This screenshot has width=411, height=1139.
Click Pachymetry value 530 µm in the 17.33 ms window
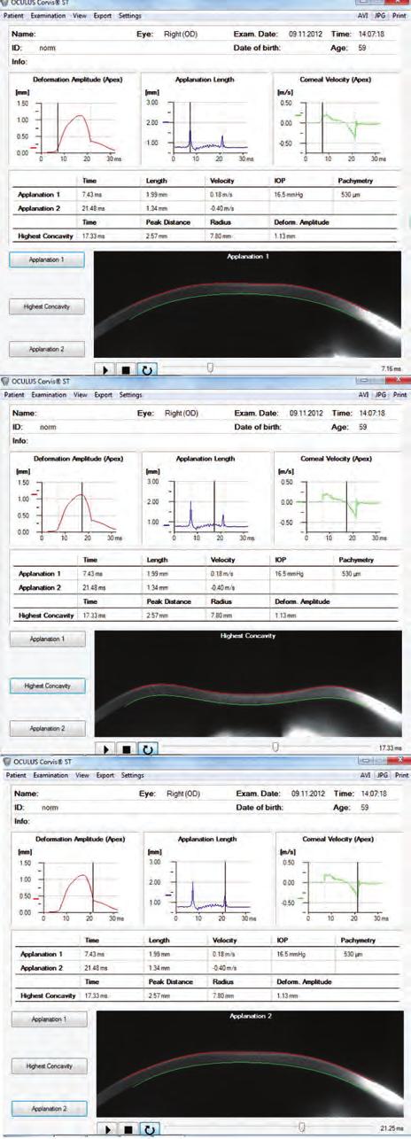pyautogui.click(x=350, y=571)
